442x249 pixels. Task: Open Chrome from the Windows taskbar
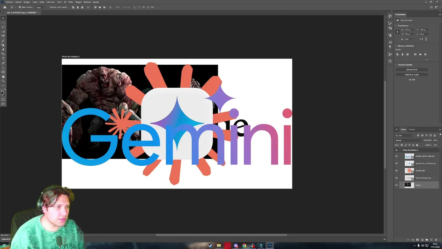244,246
